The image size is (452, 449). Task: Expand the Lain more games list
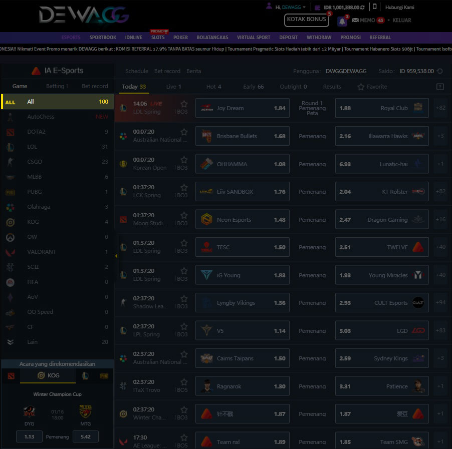pyautogui.click(x=57, y=342)
